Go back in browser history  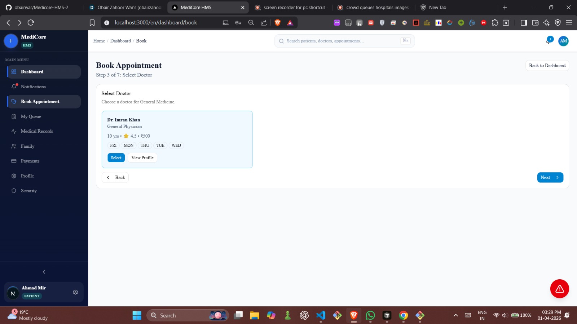8,23
